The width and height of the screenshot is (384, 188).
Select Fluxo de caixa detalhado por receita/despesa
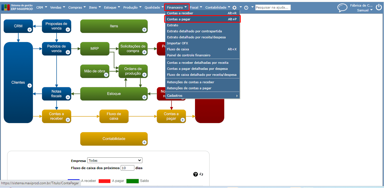[202, 75]
